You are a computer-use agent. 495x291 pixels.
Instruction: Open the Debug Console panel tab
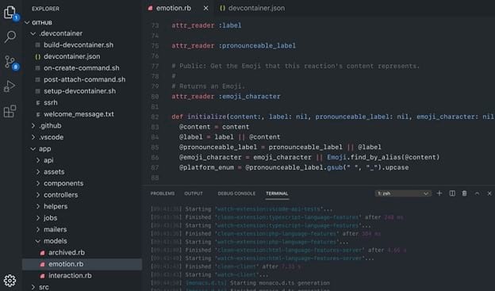(x=236, y=193)
